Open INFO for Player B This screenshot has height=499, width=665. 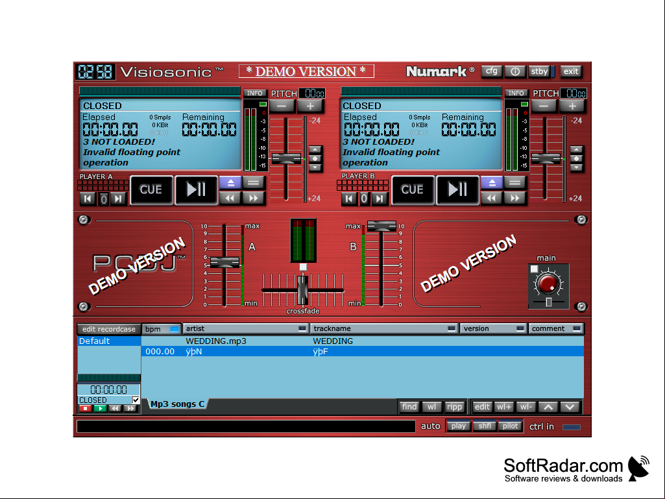(x=516, y=93)
